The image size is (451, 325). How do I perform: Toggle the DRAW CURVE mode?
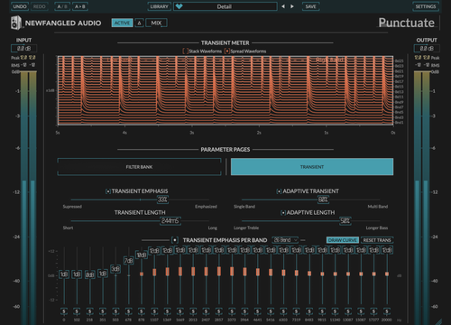(343, 240)
